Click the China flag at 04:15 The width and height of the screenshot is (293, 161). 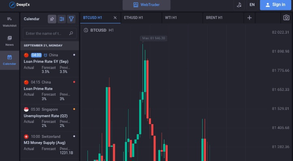26,82
